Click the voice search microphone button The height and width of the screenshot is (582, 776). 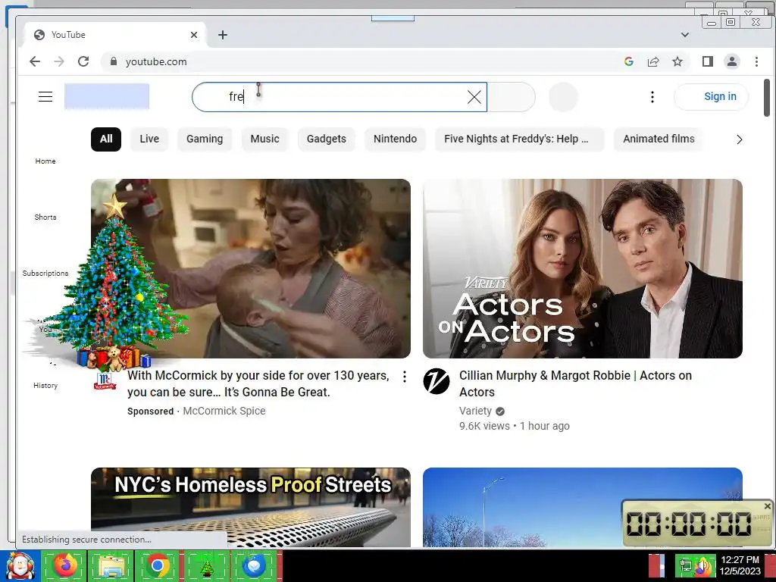pos(563,97)
